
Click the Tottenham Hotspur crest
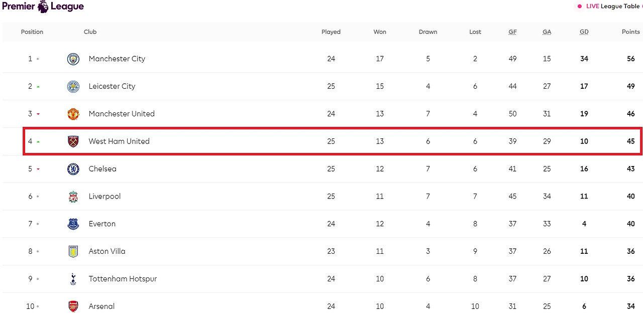73,279
